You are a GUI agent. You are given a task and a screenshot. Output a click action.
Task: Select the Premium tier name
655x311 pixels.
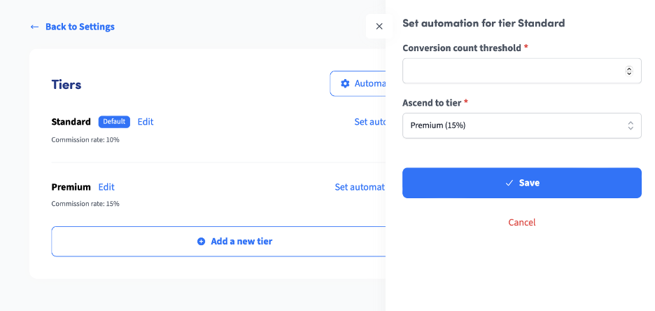pyautogui.click(x=71, y=187)
